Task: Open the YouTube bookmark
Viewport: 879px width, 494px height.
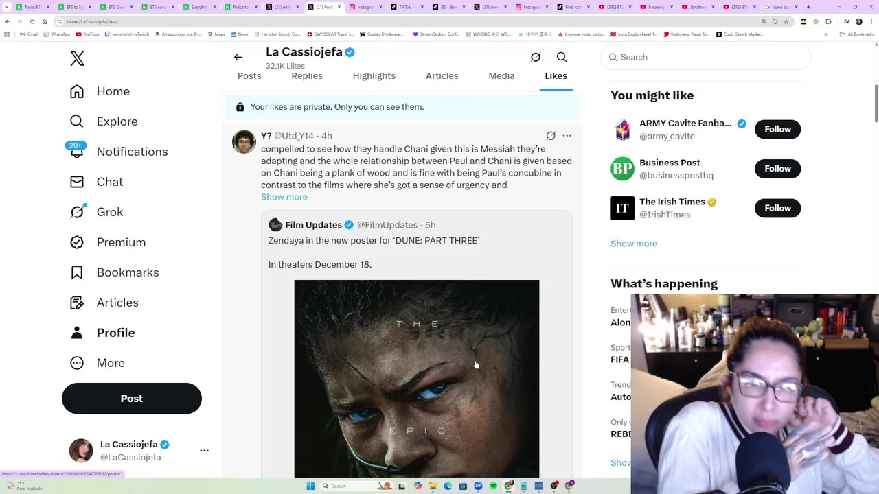Action: [x=87, y=34]
